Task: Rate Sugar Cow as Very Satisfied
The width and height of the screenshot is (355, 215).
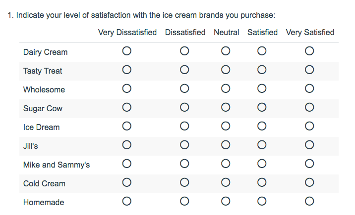Action: coord(309,107)
